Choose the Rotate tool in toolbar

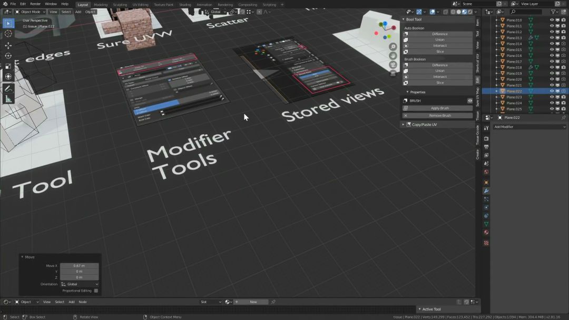[x=8, y=56]
